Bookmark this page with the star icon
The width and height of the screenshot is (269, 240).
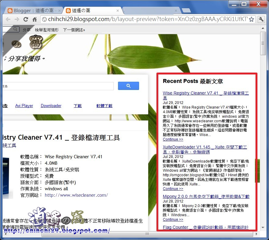point(251,19)
